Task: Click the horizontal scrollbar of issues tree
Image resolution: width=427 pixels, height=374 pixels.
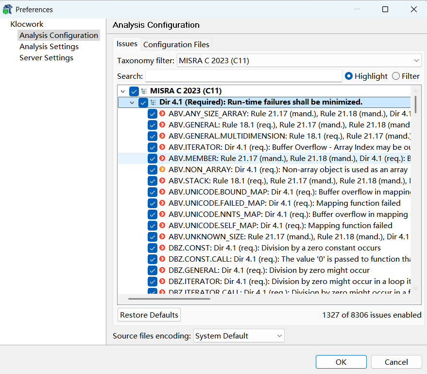Action: (169, 299)
